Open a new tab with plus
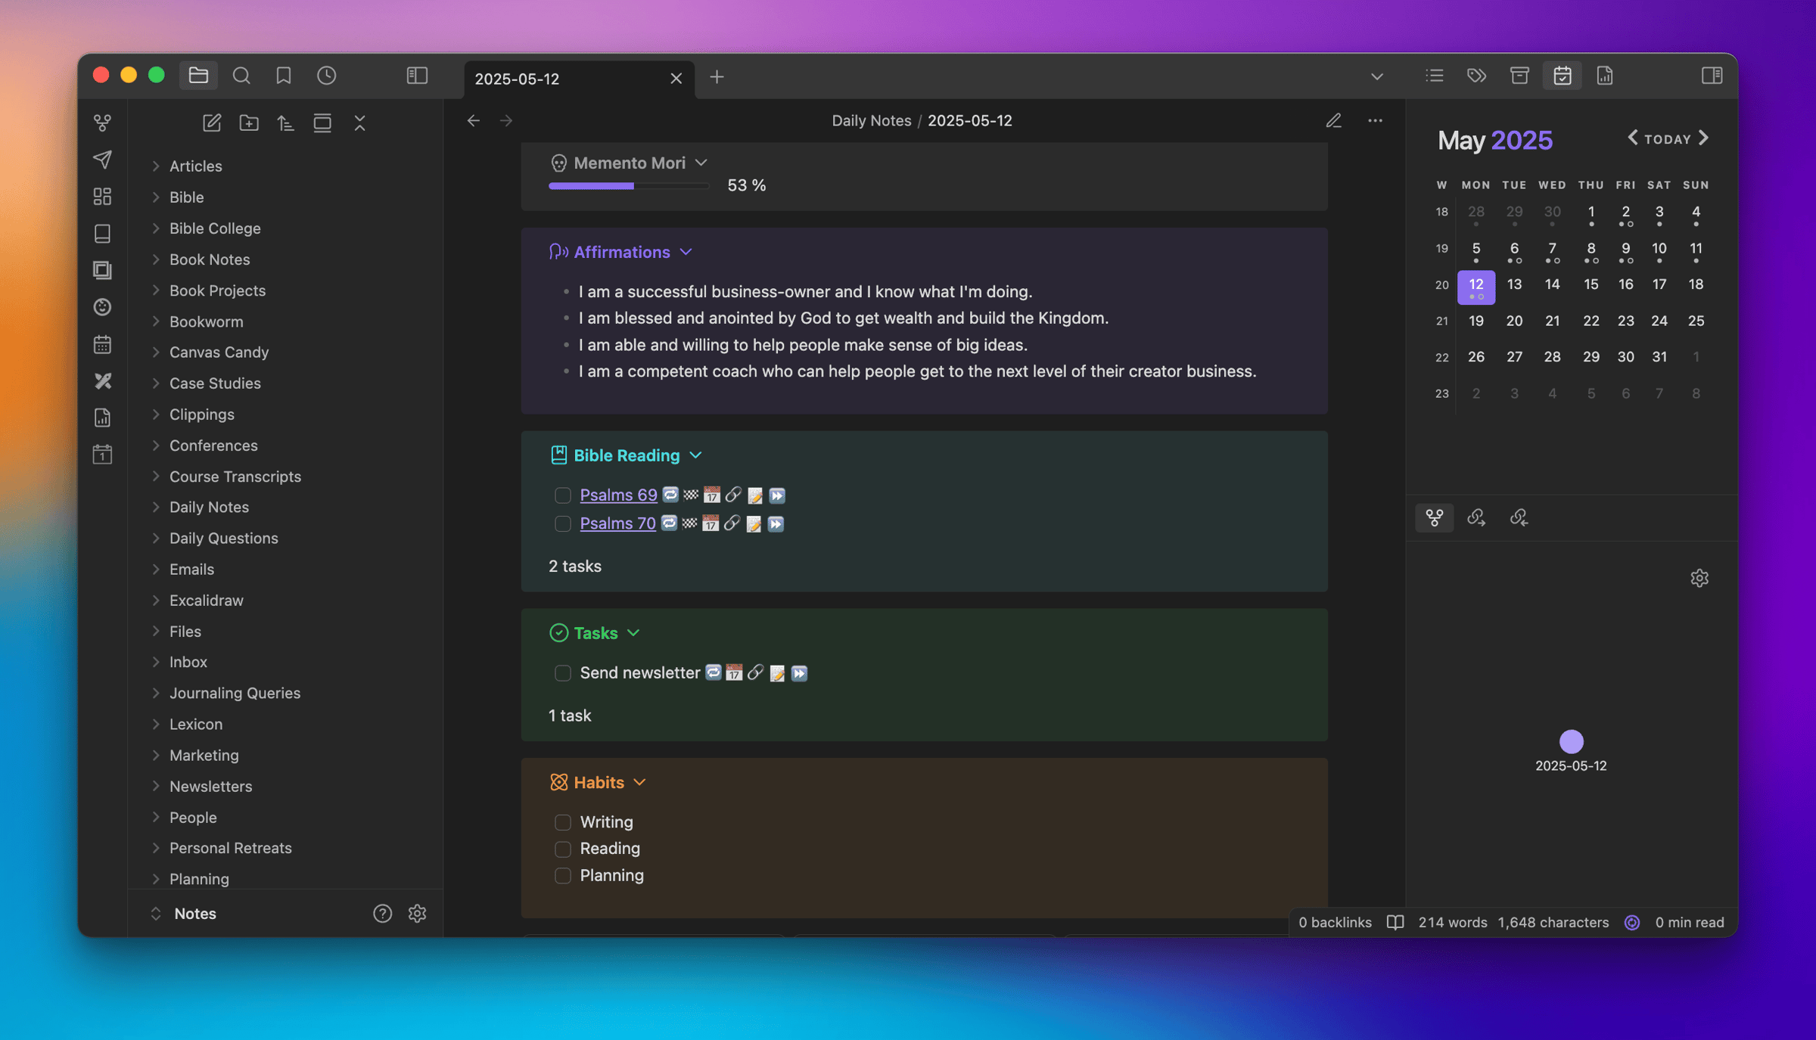The height and width of the screenshot is (1040, 1816). pos(717,77)
